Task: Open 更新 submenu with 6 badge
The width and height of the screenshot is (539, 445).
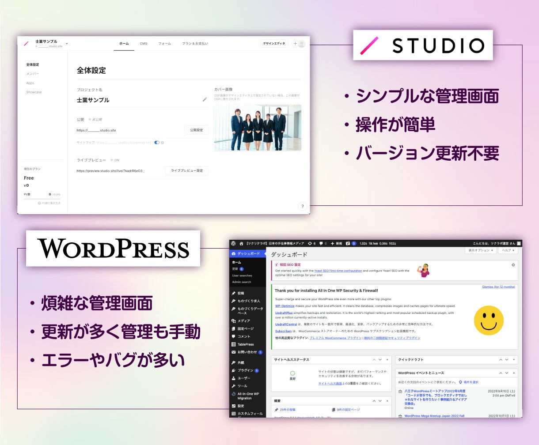Action: tap(238, 269)
